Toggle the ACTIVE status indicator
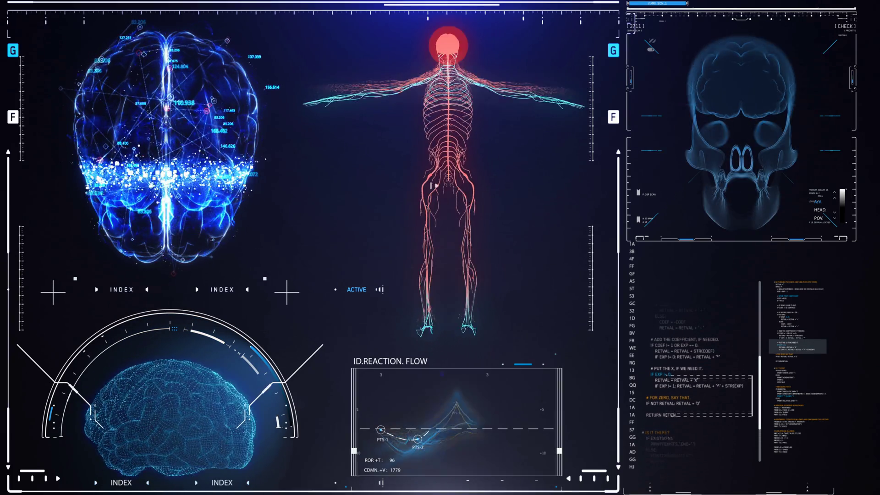 point(356,290)
